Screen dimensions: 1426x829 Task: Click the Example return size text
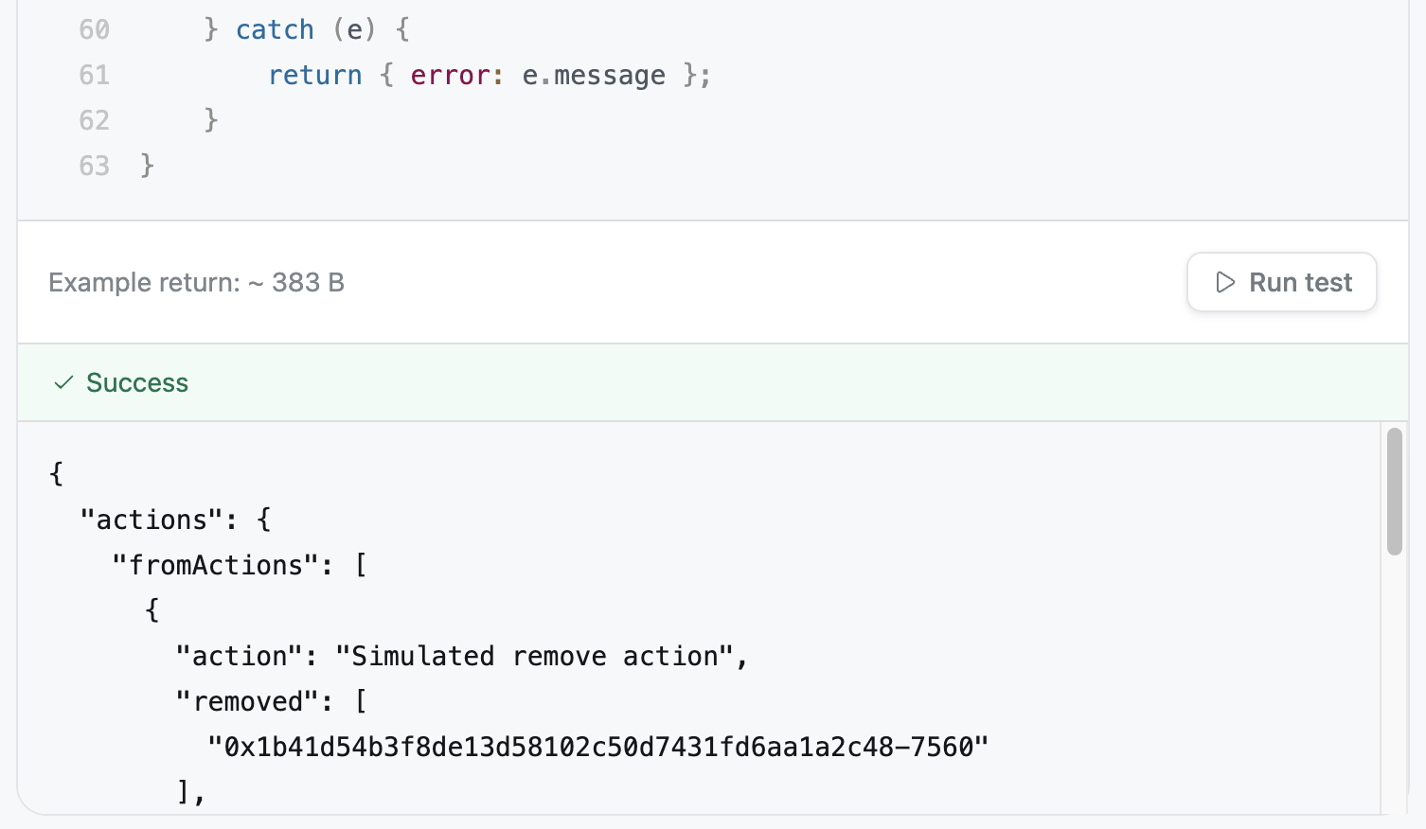197,282
